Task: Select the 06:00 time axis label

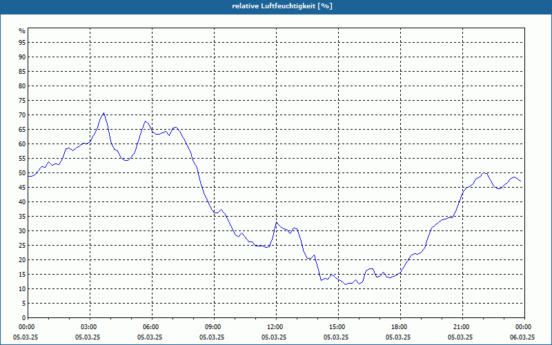Action: (150, 327)
